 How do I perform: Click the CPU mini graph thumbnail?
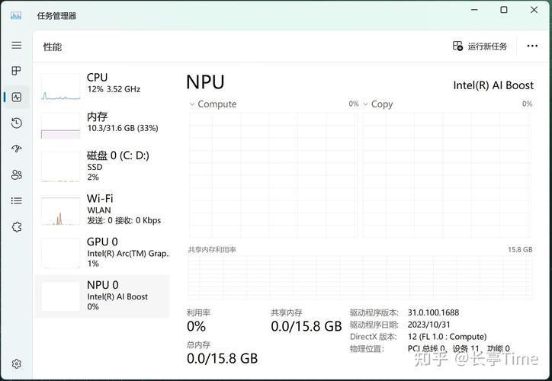click(x=60, y=87)
